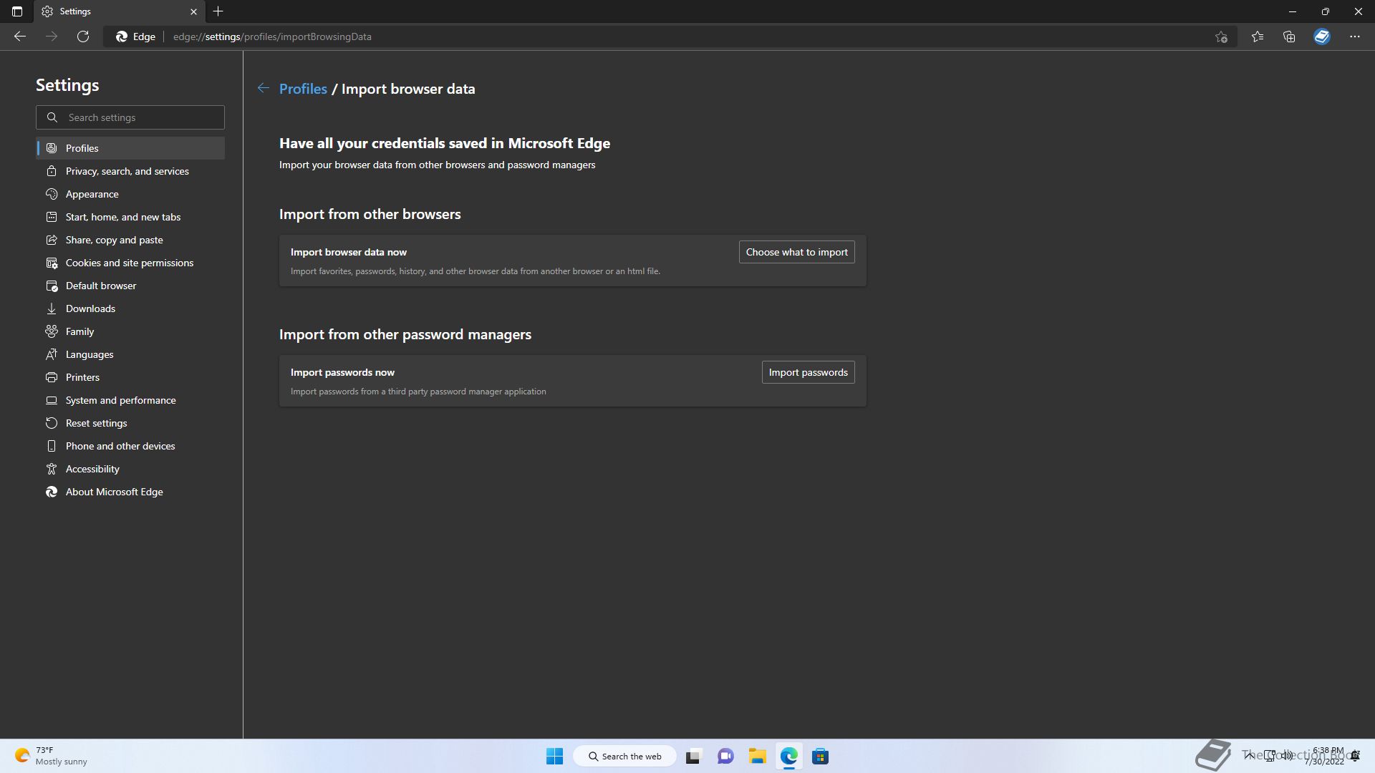Click the Edge site identity badge
Screen dimensions: 1375x773
coord(136,37)
